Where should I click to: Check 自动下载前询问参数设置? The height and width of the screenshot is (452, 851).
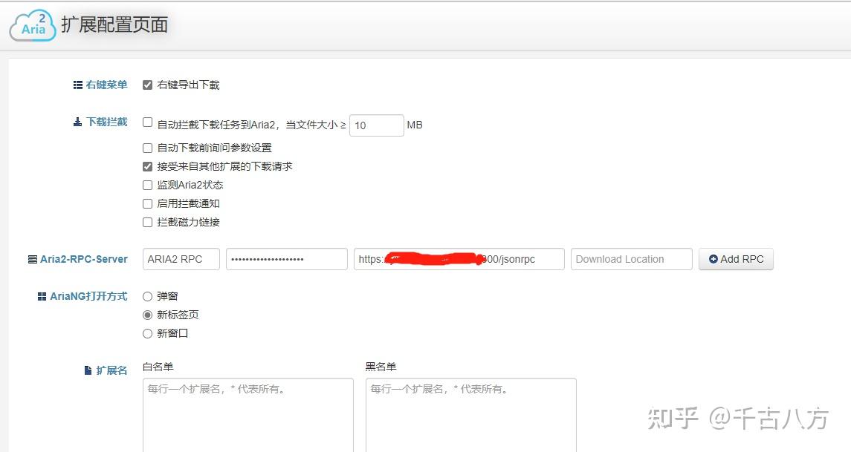146,148
